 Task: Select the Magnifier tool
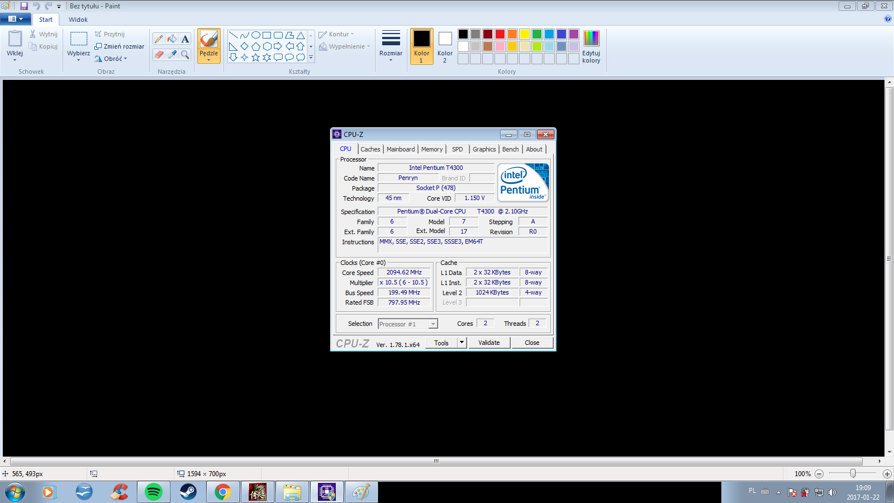tap(185, 54)
